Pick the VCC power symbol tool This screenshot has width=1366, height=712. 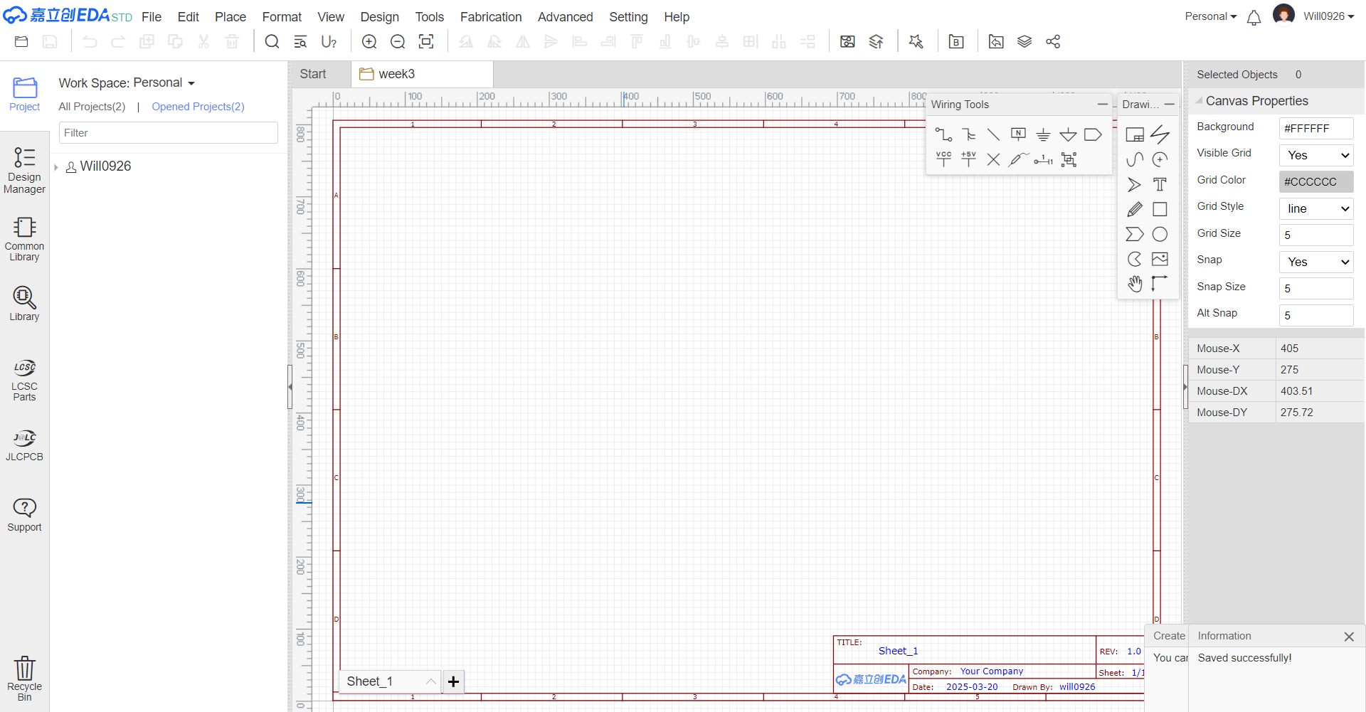point(943,159)
